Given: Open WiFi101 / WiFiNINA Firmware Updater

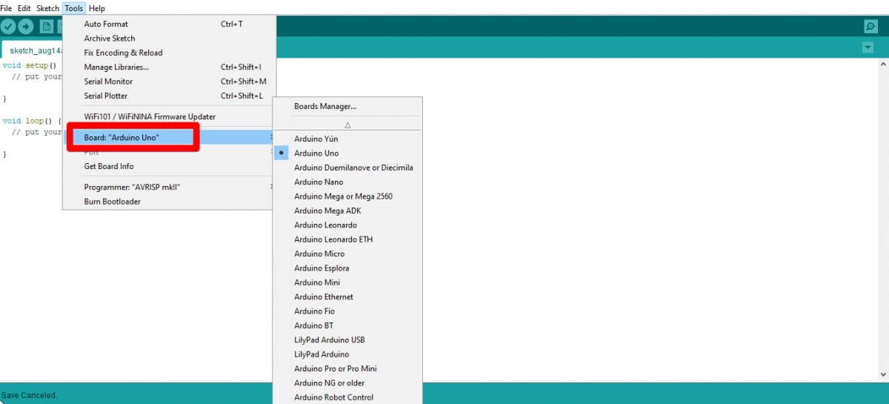Looking at the screenshot, I should coord(169,117).
